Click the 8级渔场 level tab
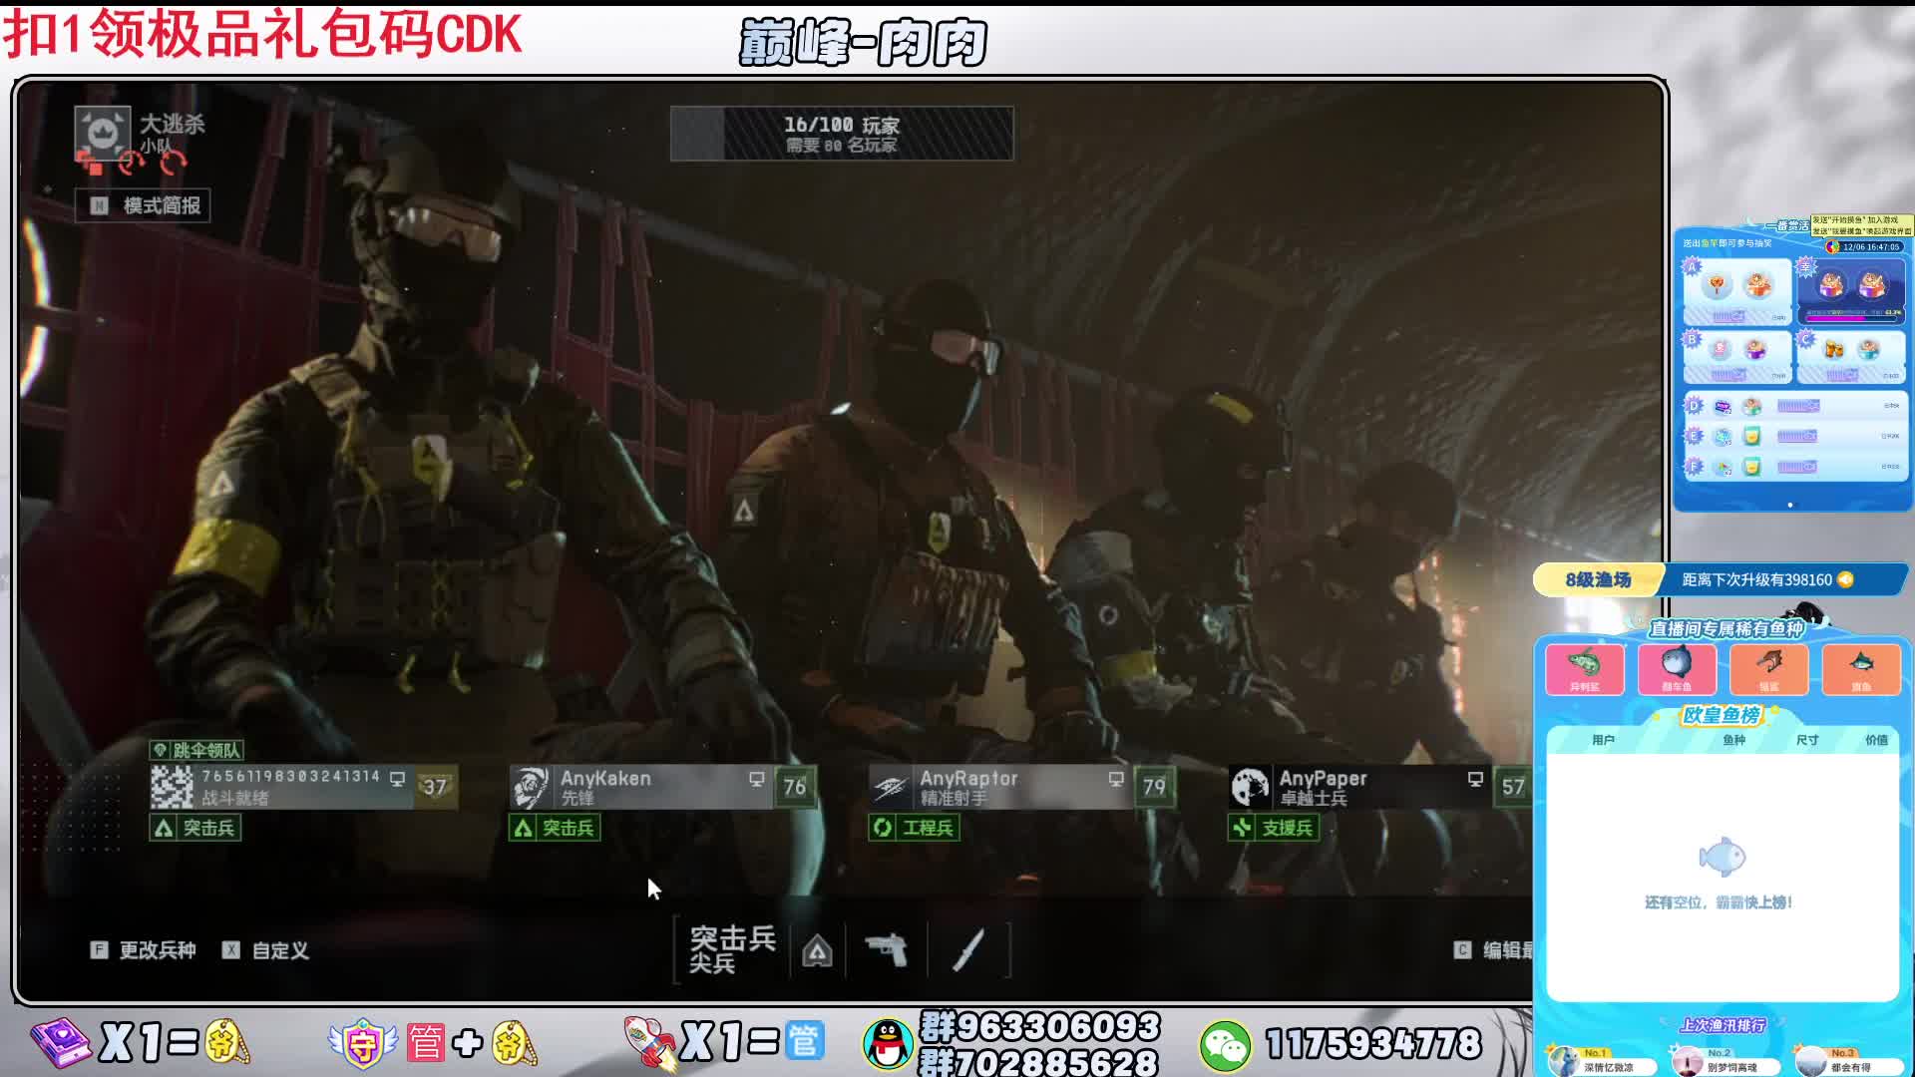Screen dimensions: 1915x1077 pos(1597,579)
